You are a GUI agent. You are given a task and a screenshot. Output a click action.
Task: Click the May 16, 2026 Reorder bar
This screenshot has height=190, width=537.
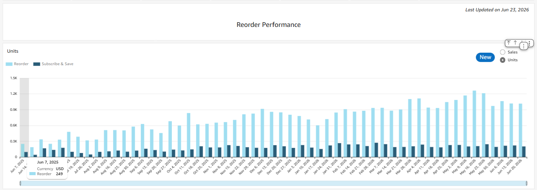[x=474, y=124]
